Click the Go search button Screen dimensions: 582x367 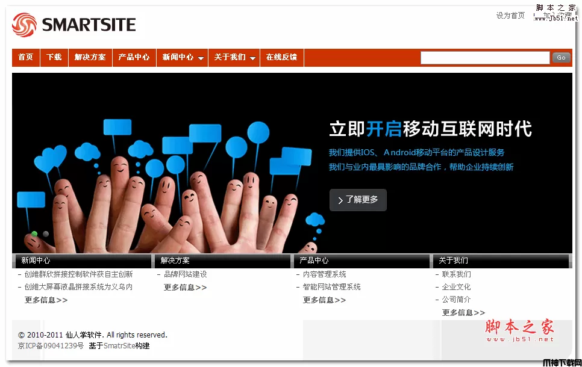point(561,57)
